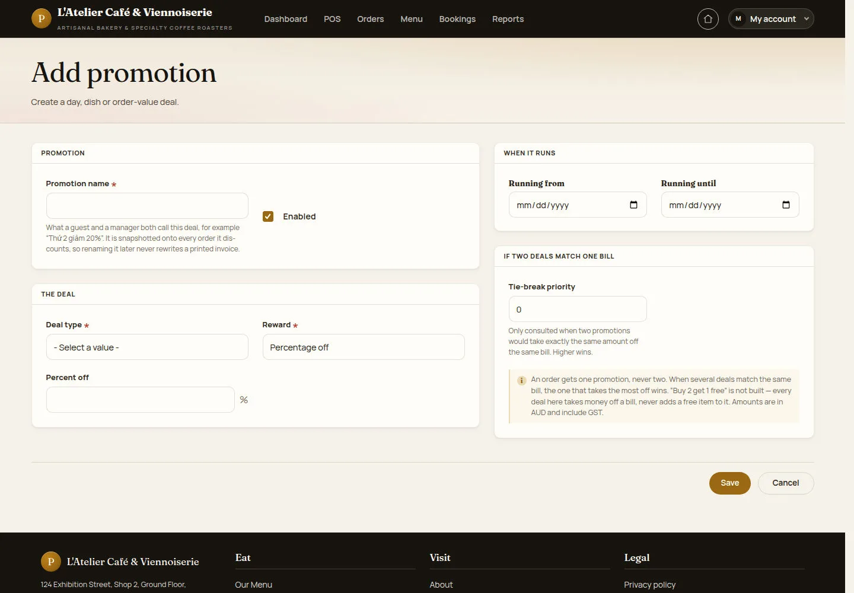
Task: Open Reports in top navigation
Action: pyautogui.click(x=508, y=19)
